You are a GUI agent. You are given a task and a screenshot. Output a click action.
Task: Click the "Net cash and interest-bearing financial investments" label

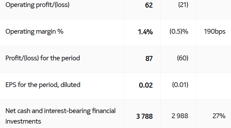61,116
